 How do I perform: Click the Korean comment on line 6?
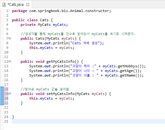click(78, 34)
